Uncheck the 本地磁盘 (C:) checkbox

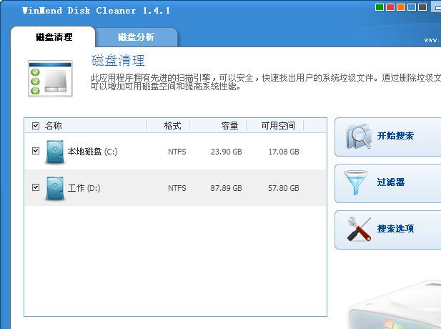point(36,152)
